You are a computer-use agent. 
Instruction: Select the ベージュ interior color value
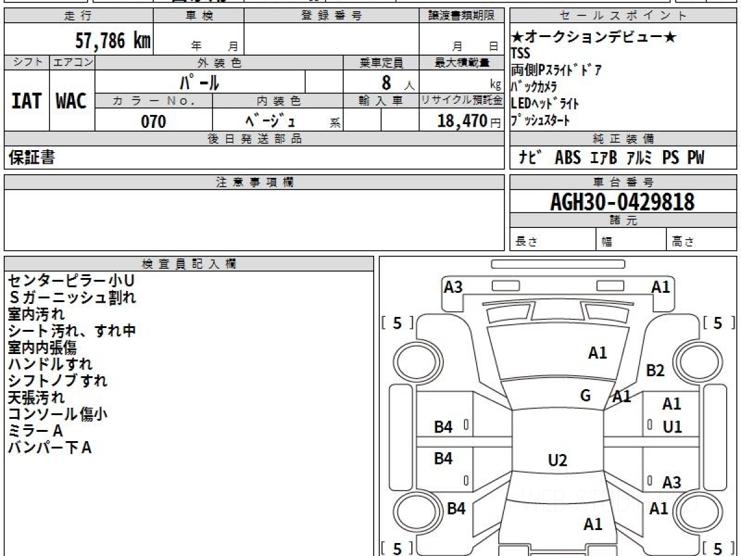[x=270, y=120]
